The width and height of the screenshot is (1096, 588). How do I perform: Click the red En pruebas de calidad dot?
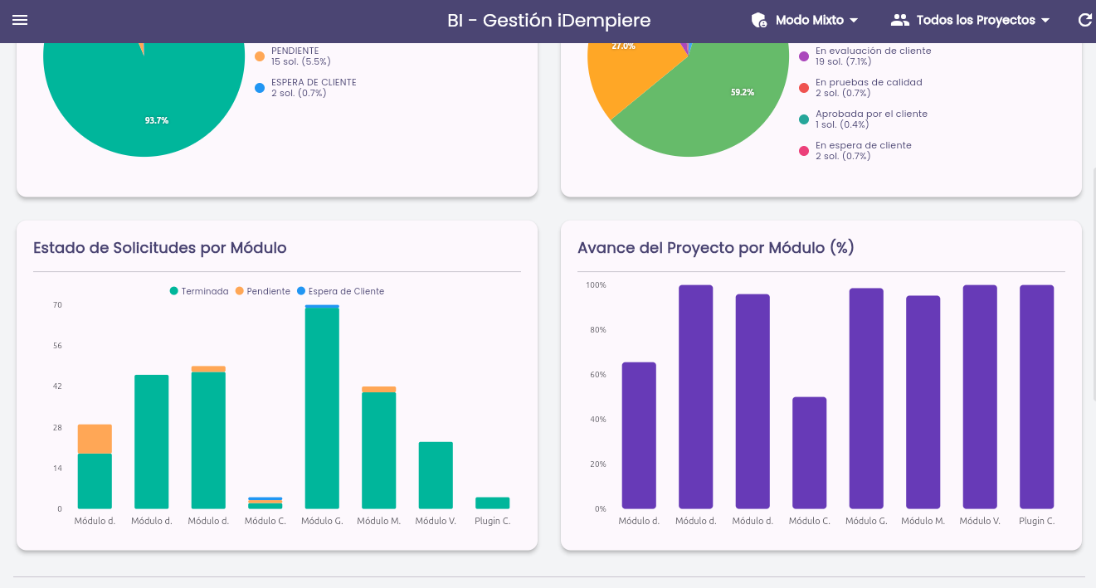[x=804, y=88]
